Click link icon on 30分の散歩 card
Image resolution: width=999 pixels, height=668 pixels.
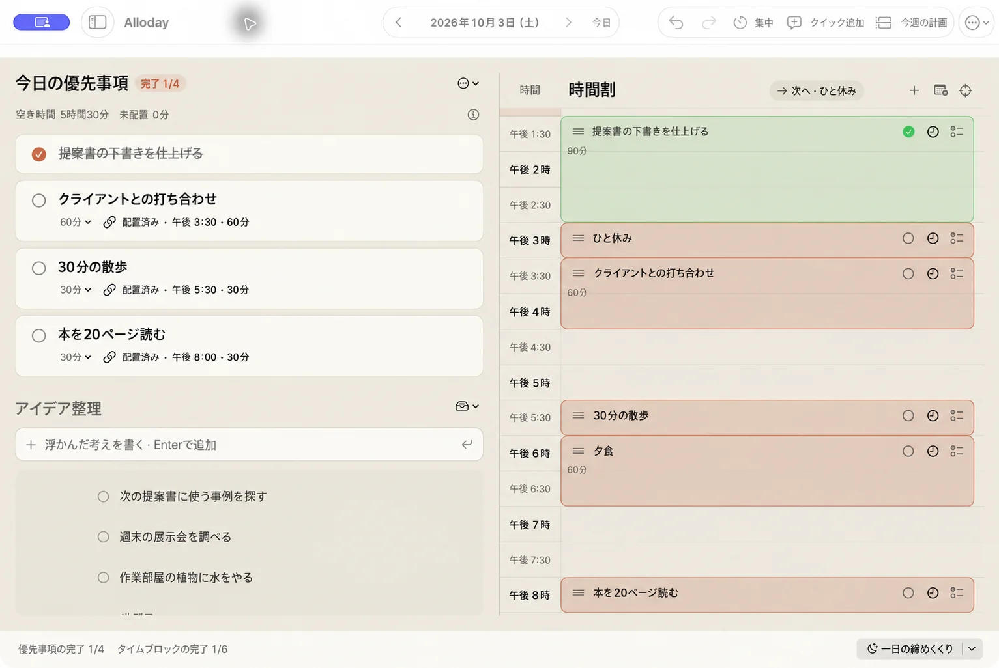click(109, 290)
